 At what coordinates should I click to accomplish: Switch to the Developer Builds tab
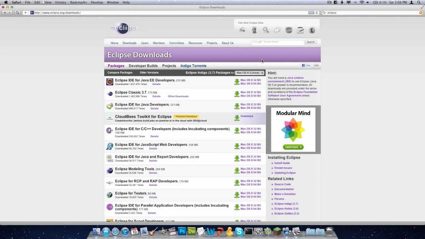click(x=143, y=66)
